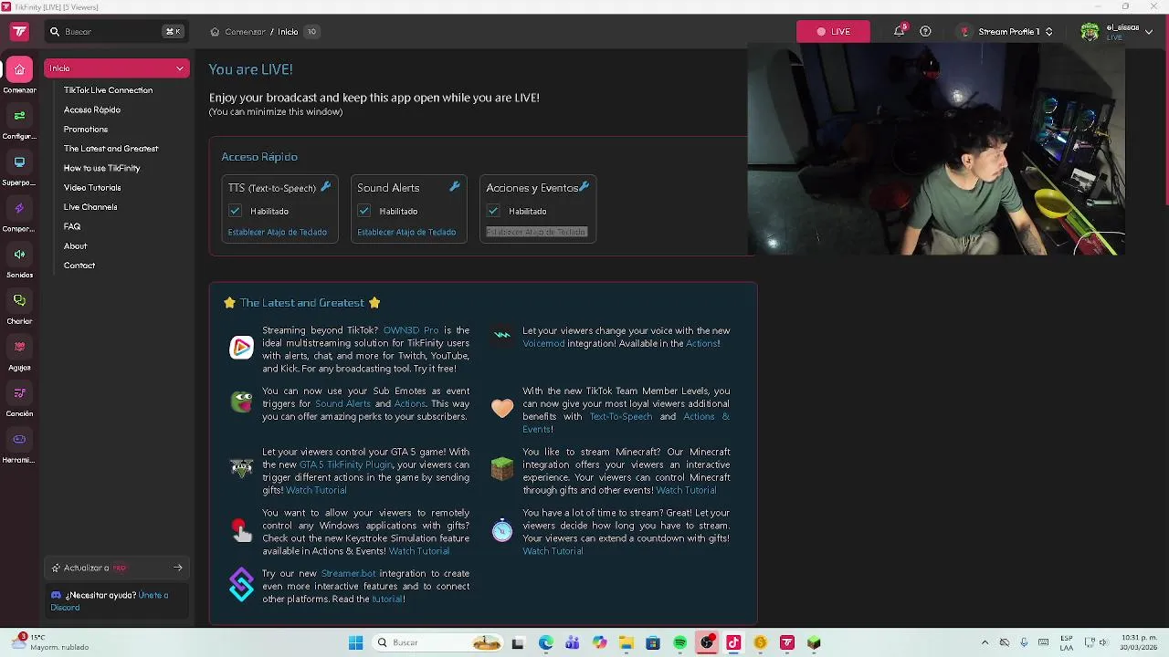Set keyboard shortcut for TTS

pos(278,232)
